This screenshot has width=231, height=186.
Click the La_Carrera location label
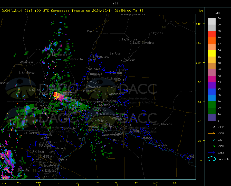(32, 133)
